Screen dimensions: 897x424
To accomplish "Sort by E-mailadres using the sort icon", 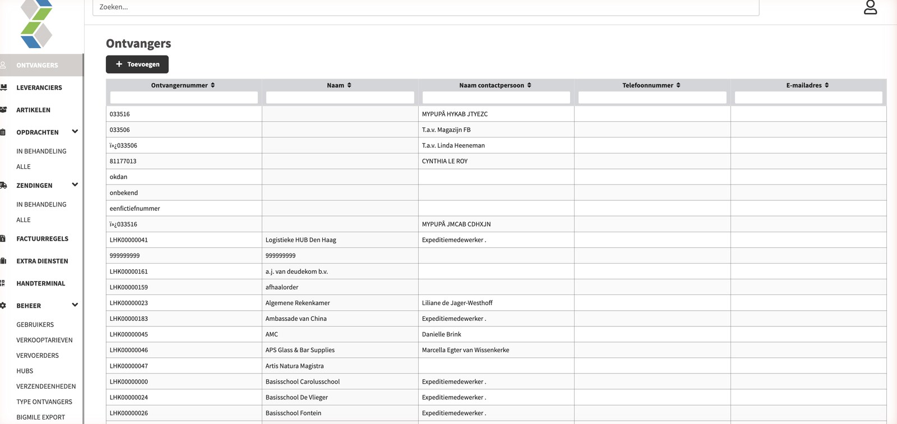I will point(827,85).
